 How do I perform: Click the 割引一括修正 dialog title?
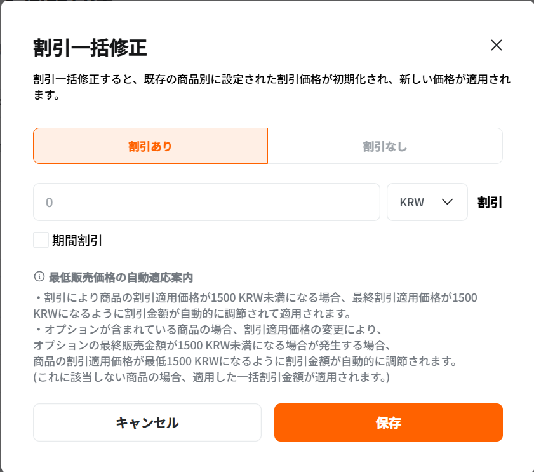(90, 48)
